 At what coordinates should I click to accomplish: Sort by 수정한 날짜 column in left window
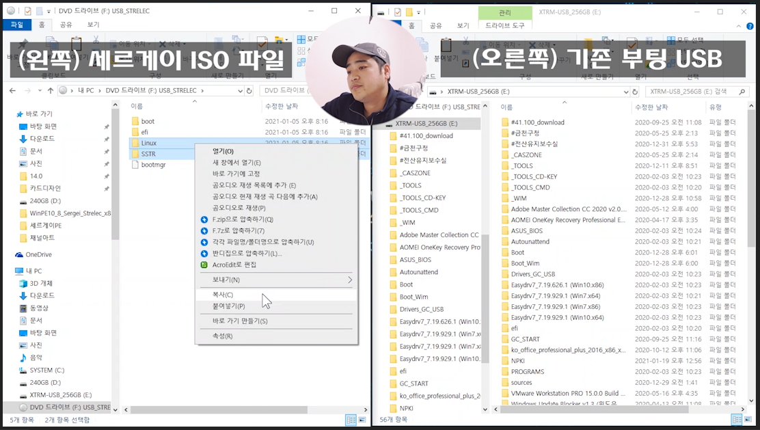[281, 106]
